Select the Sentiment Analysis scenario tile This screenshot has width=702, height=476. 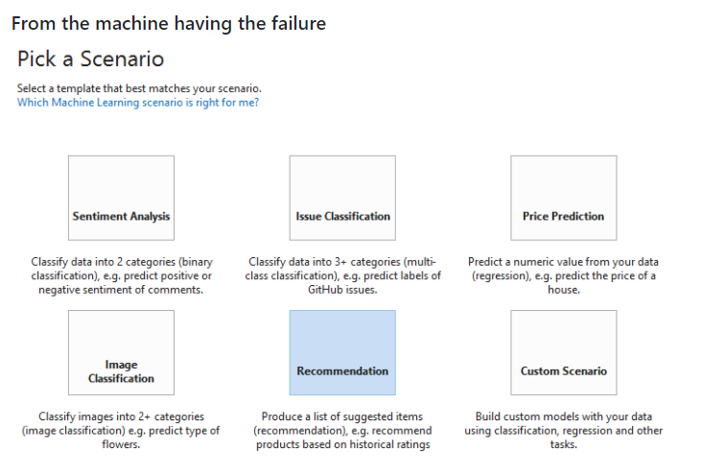point(121,198)
